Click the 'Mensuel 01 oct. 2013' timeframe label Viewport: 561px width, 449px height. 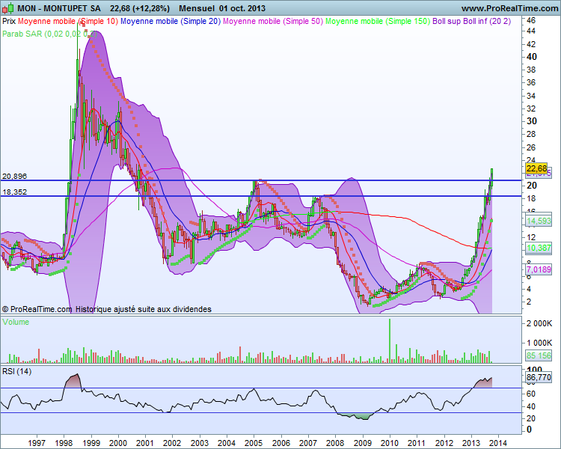point(222,8)
